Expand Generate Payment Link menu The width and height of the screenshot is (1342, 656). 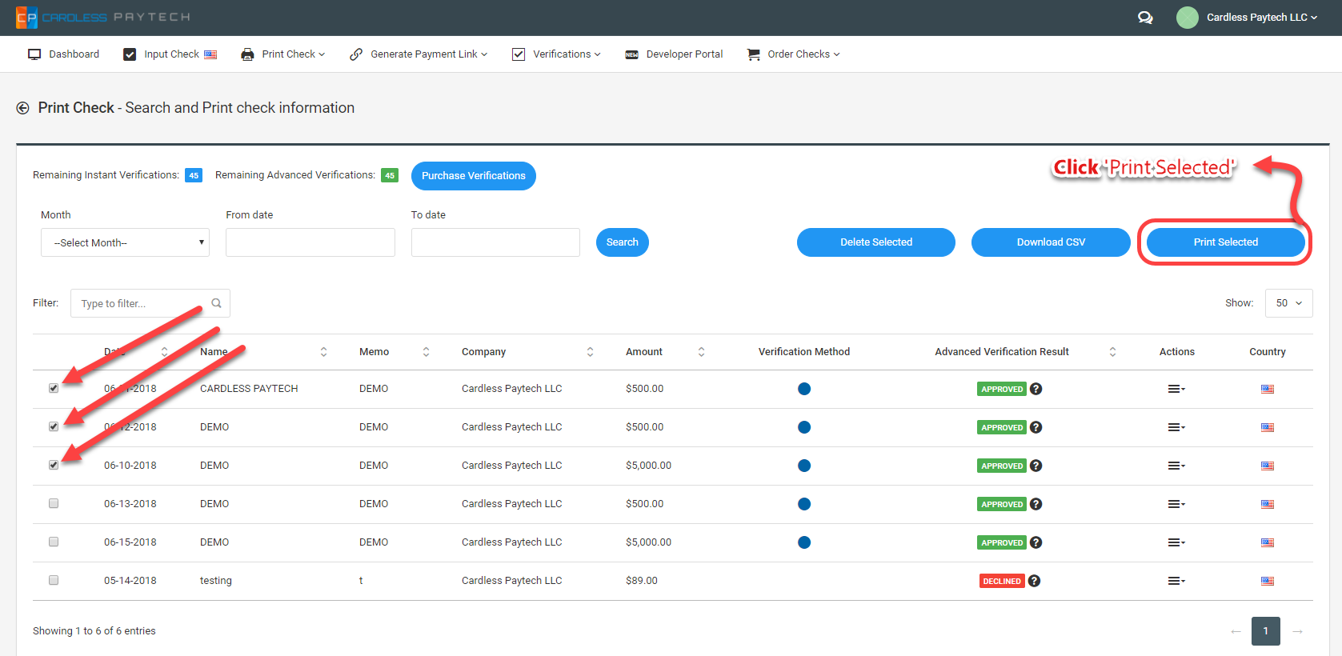[419, 54]
